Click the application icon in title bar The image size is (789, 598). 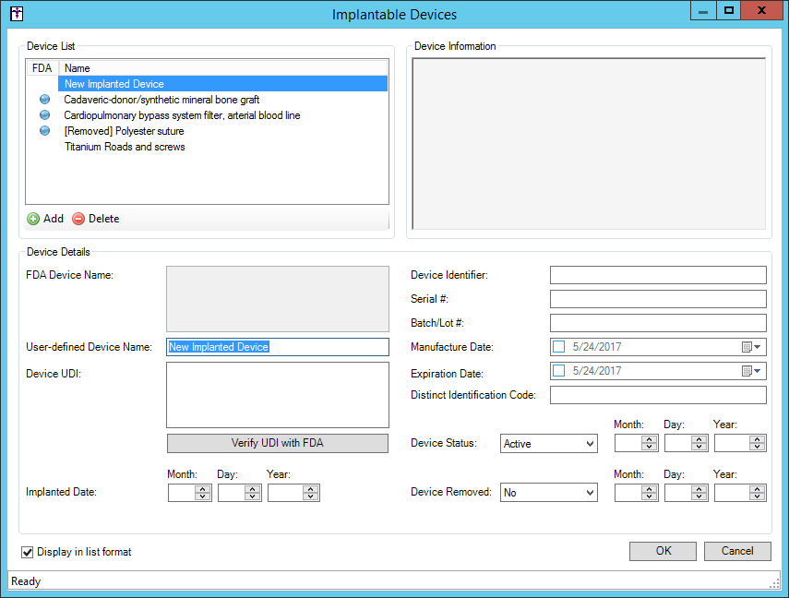[x=16, y=14]
